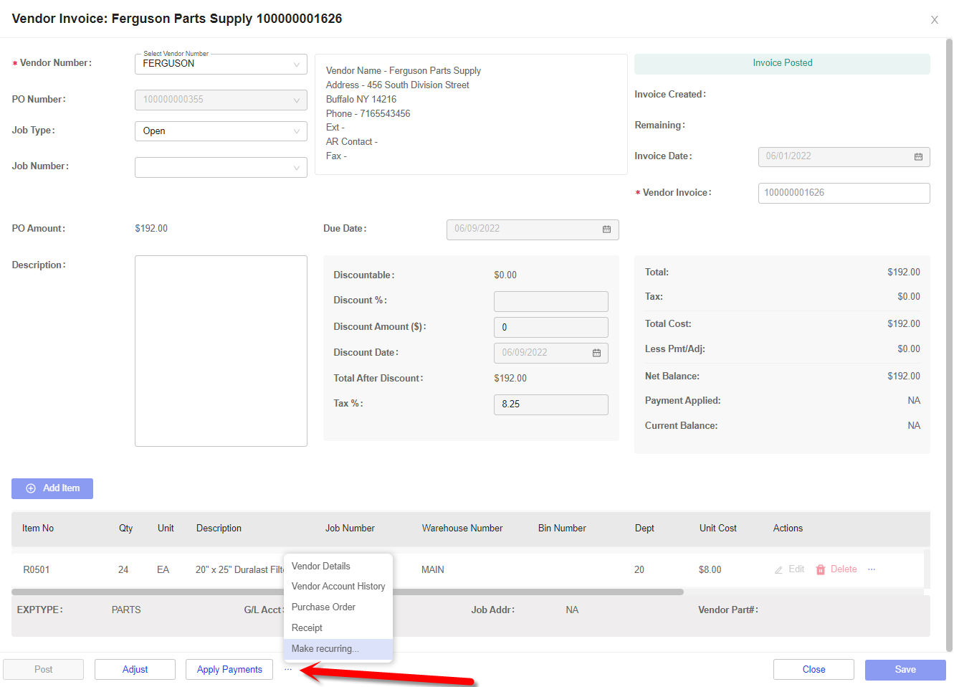Click the Edit pencil icon for R0501
The image size is (954, 687).
[x=778, y=570]
